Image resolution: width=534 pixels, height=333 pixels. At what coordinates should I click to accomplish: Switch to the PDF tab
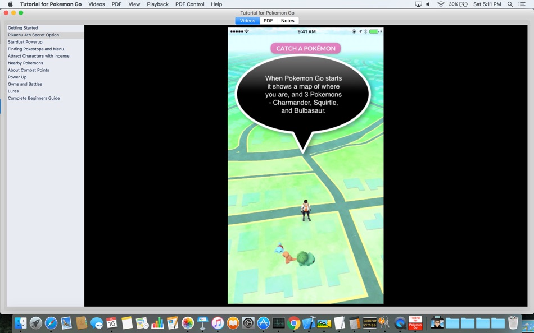pyautogui.click(x=268, y=21)
